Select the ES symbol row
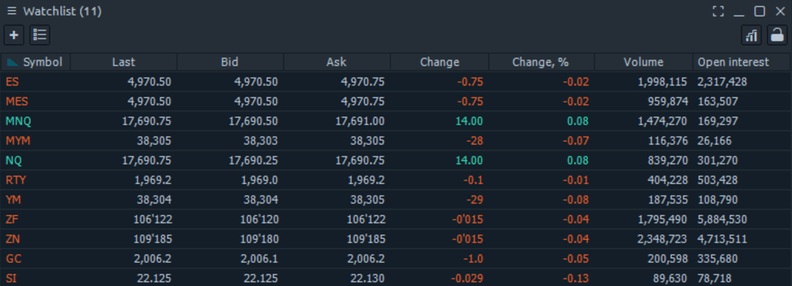This screenshot has width=792, height=286. [x=13, y=82]
